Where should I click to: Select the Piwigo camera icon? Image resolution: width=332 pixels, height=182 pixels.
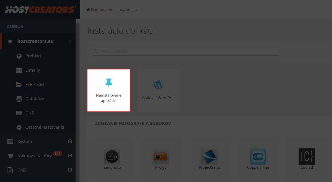pos(161,157)
